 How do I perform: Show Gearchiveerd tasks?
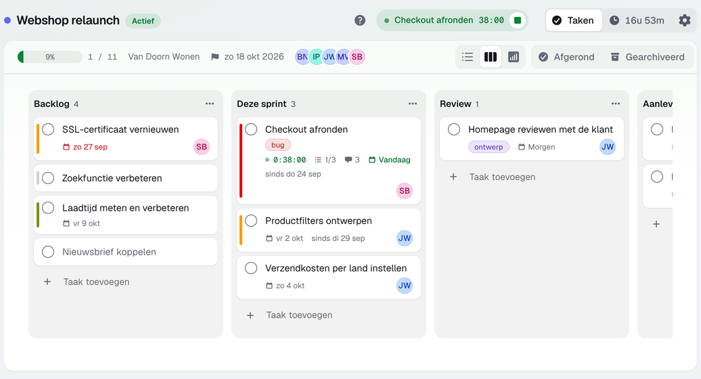[x=648, y=57]
